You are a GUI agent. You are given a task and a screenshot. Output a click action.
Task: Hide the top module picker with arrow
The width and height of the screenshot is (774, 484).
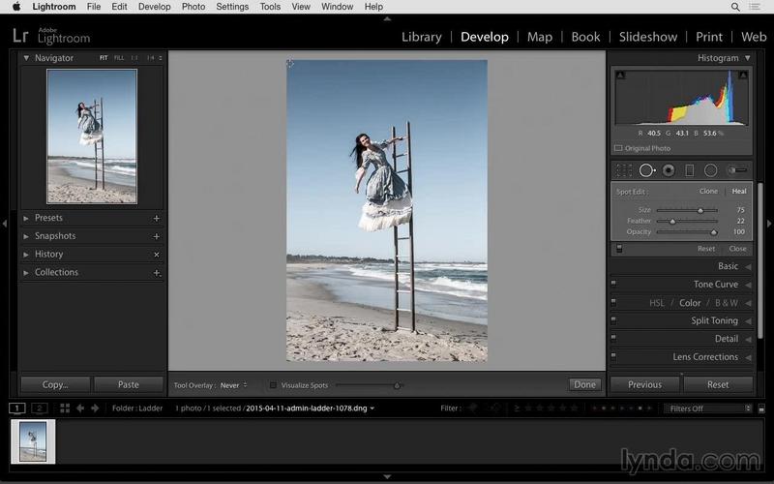coord(387,18)
